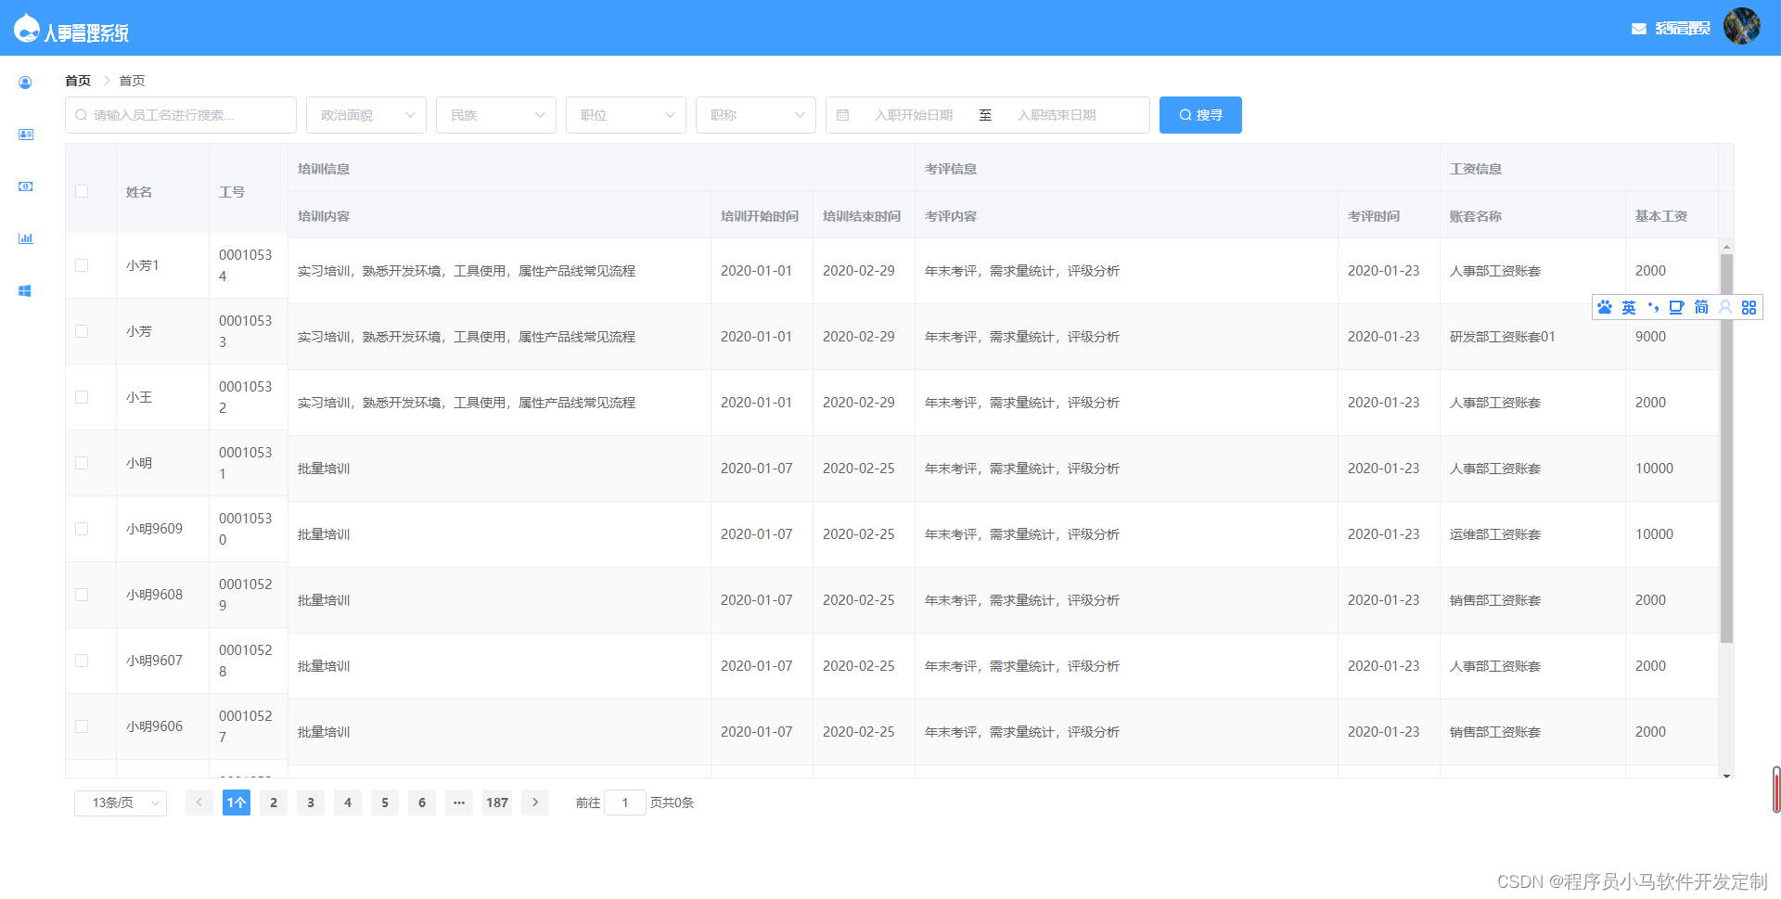Open the 13条/页 page size dropdown
The image size is (1781, 899).
click(121, 803)
